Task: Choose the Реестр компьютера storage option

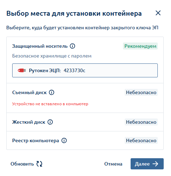Action: (x=85, y=140)
